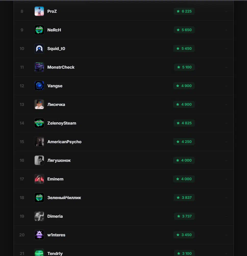Click the MonstrCheck avatar picture
The image size is (247, 256).
39,67
